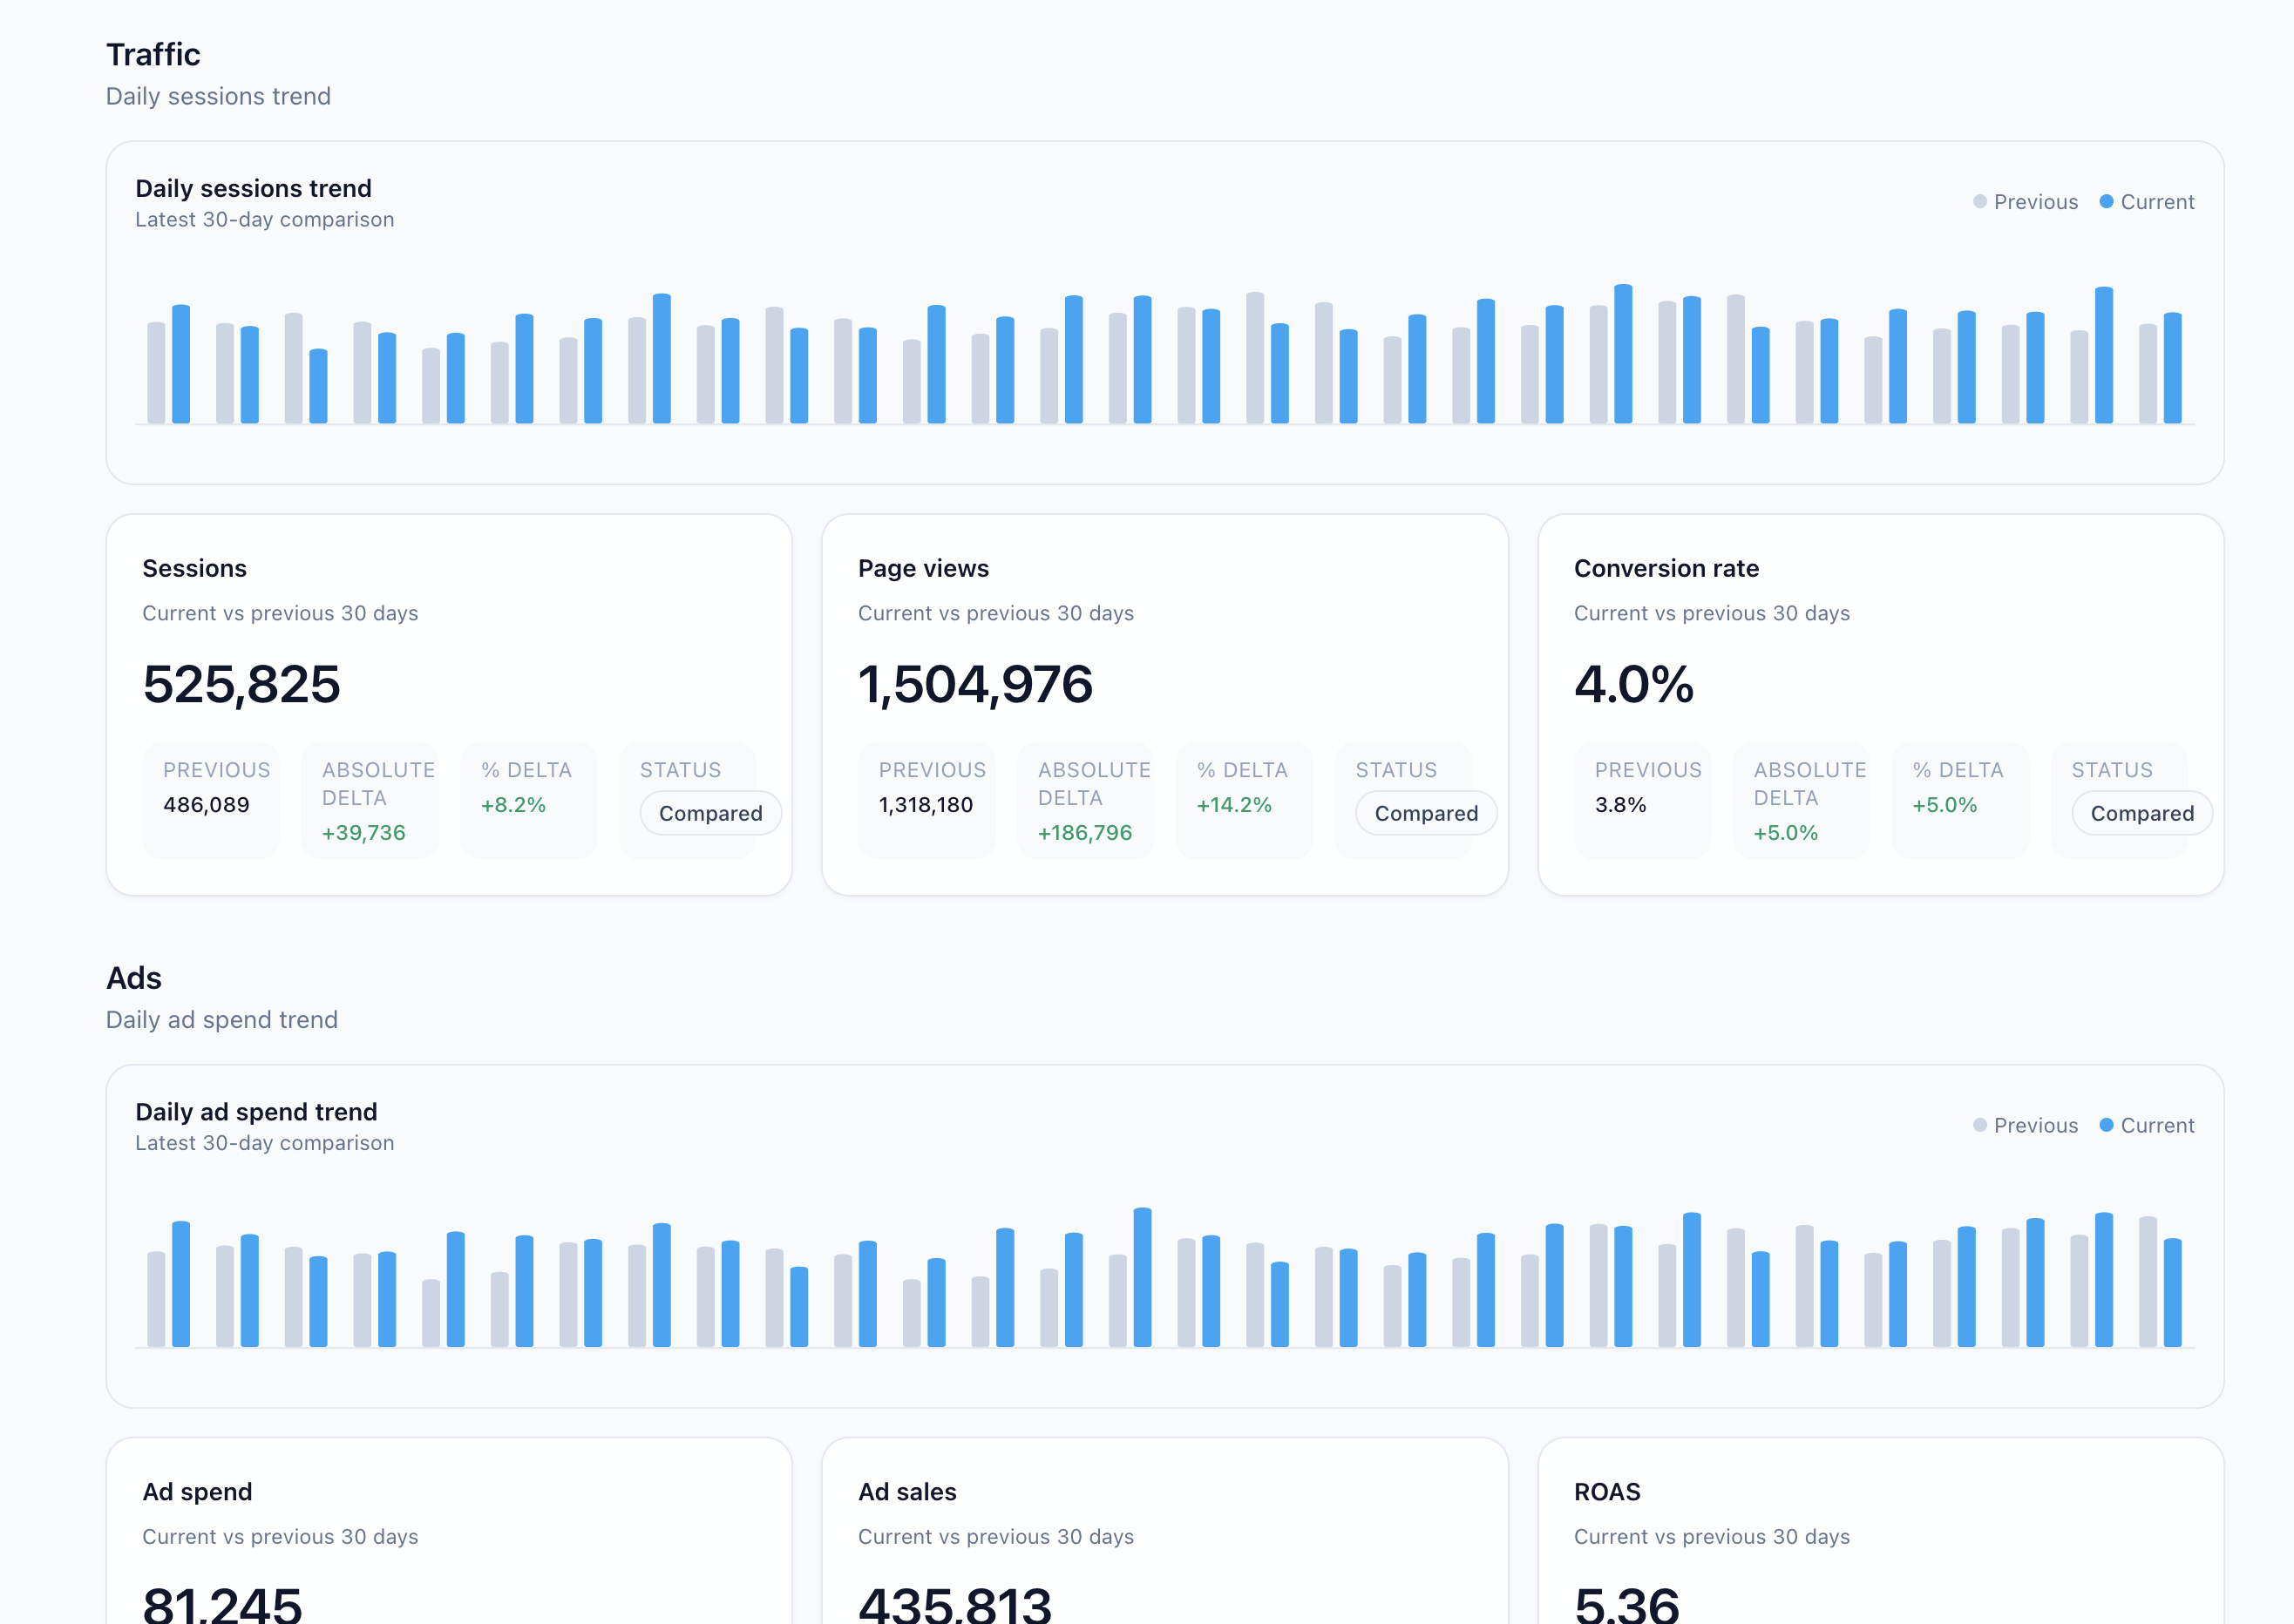Select the 1,504,976 page views total

[x=975, y=684]
